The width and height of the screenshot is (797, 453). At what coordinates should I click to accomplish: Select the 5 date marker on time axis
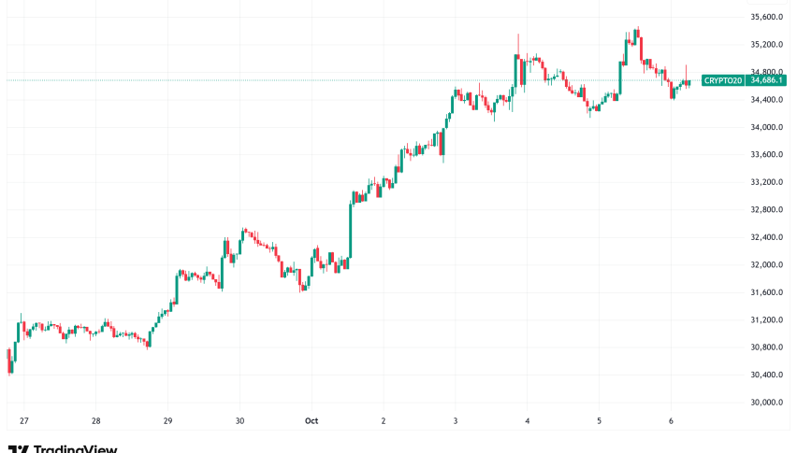tap(600, 421)
